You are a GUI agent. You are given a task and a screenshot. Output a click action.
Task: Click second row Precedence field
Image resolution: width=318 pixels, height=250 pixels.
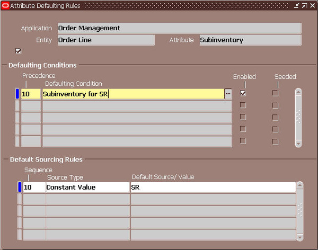pyautogui.click(x=31, y=106)
